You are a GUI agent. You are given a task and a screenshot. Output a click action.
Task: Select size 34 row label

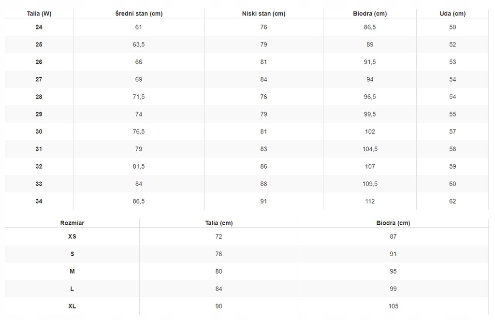(39, 201)
